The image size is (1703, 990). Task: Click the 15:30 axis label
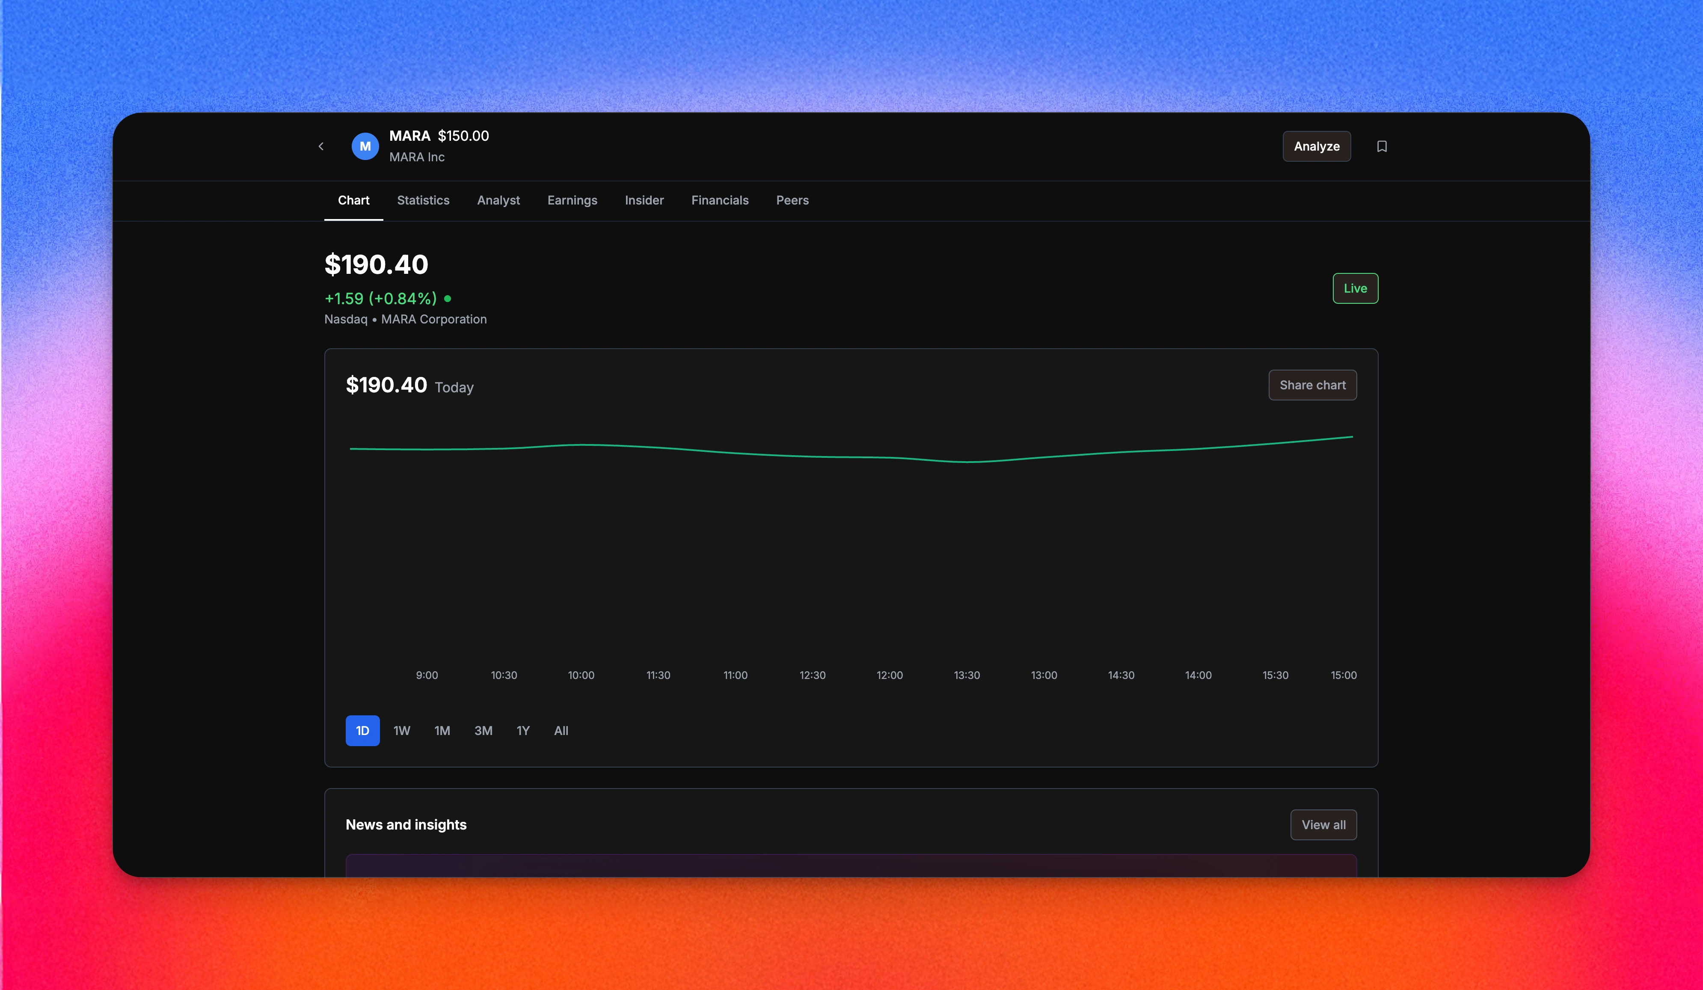(1275, 675)
